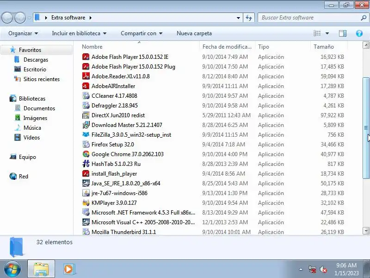The image size is (370, 278).
Task: Select the AdobeAIRInstaller icon
Action: click(86, 86)
